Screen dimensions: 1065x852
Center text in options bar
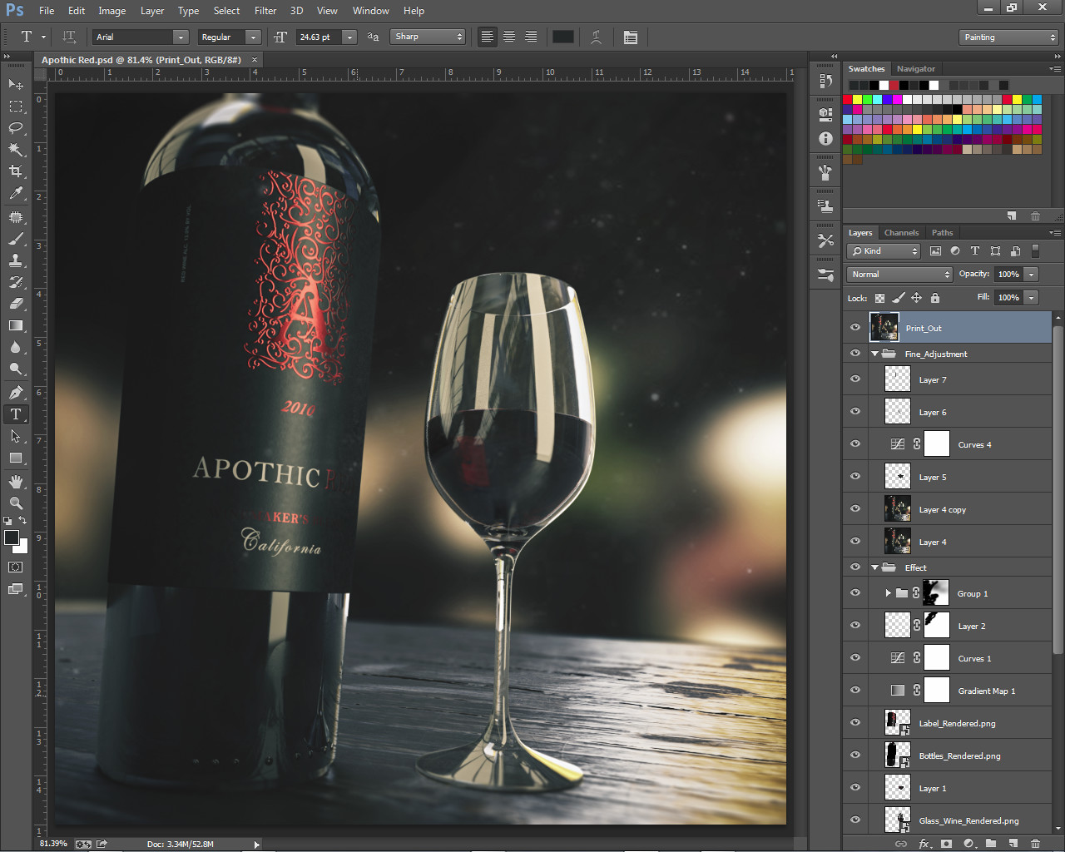pos(509,37)
